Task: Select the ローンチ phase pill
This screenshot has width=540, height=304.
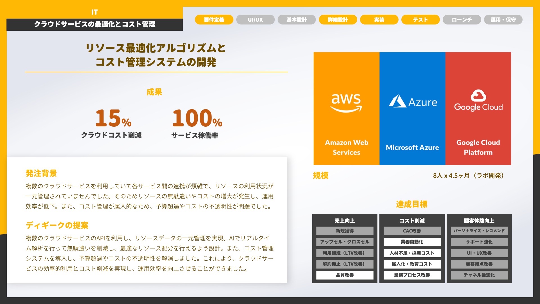Action: (x=462, y=20)
